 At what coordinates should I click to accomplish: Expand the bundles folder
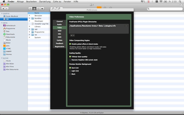(30, 18)
